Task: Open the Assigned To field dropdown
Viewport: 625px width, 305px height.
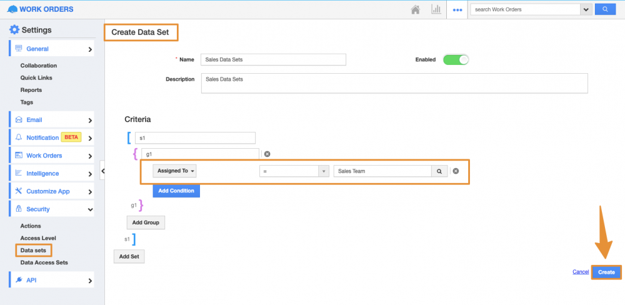Action: click(176, 171)
